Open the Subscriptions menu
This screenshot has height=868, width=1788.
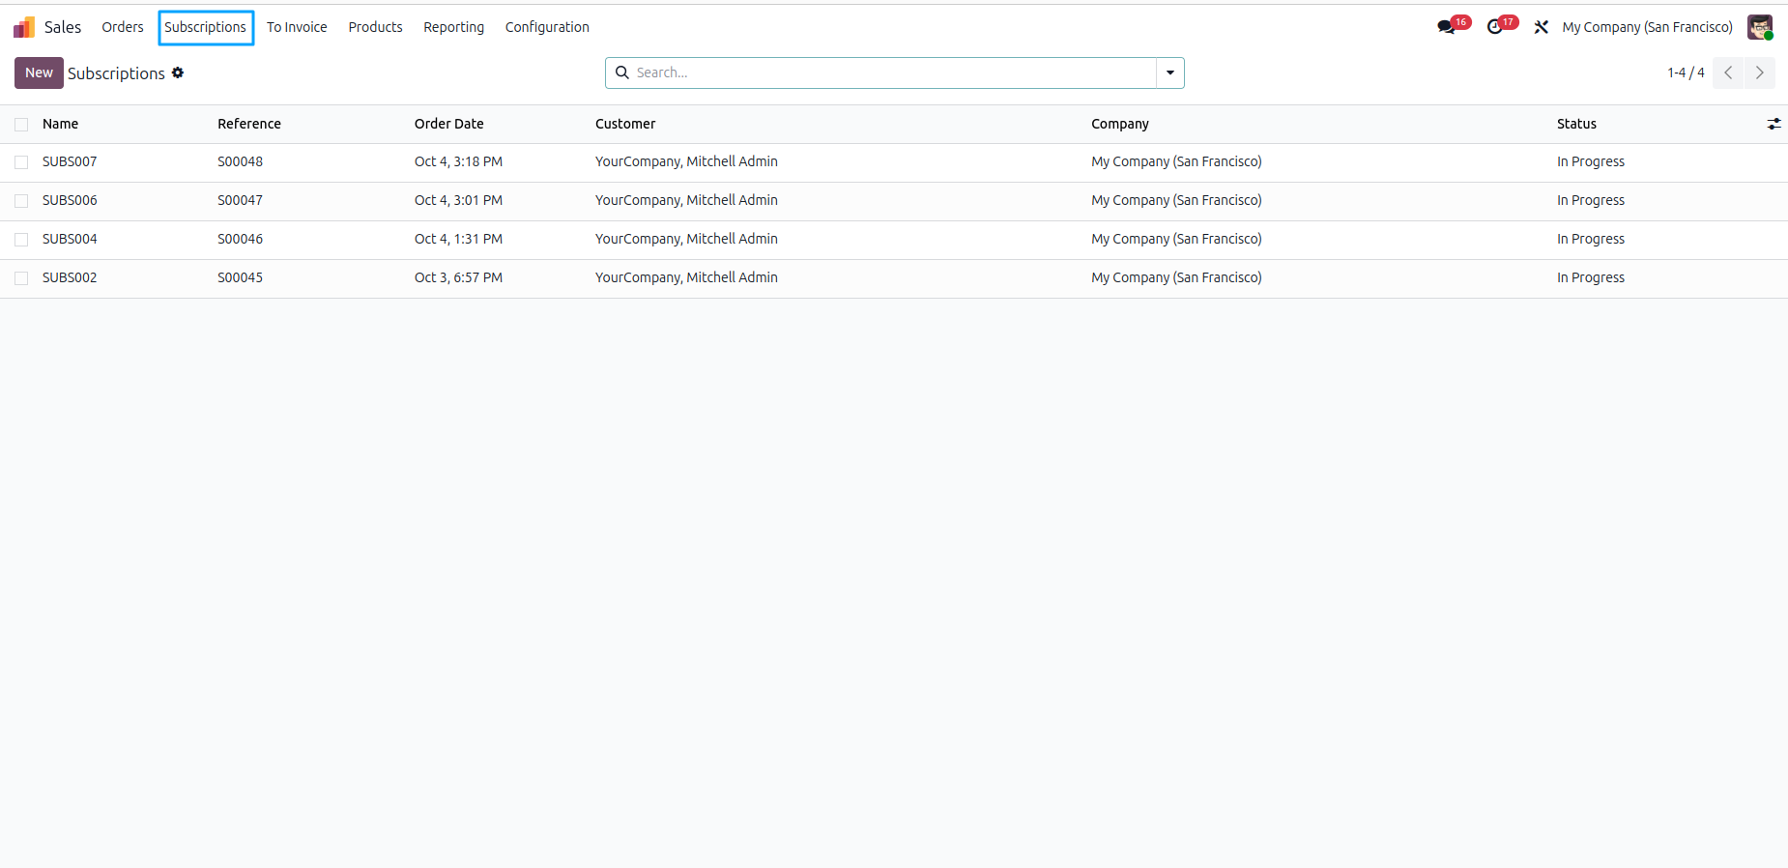click(x=205, y=27)
